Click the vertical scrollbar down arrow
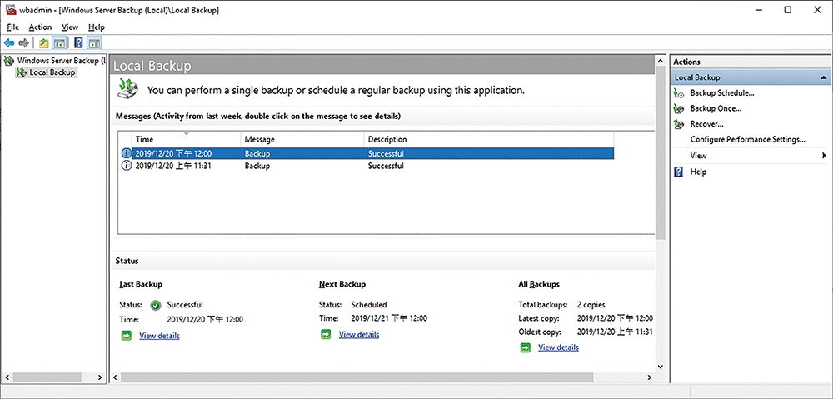833x399 pixels. (x=661, y=367)
